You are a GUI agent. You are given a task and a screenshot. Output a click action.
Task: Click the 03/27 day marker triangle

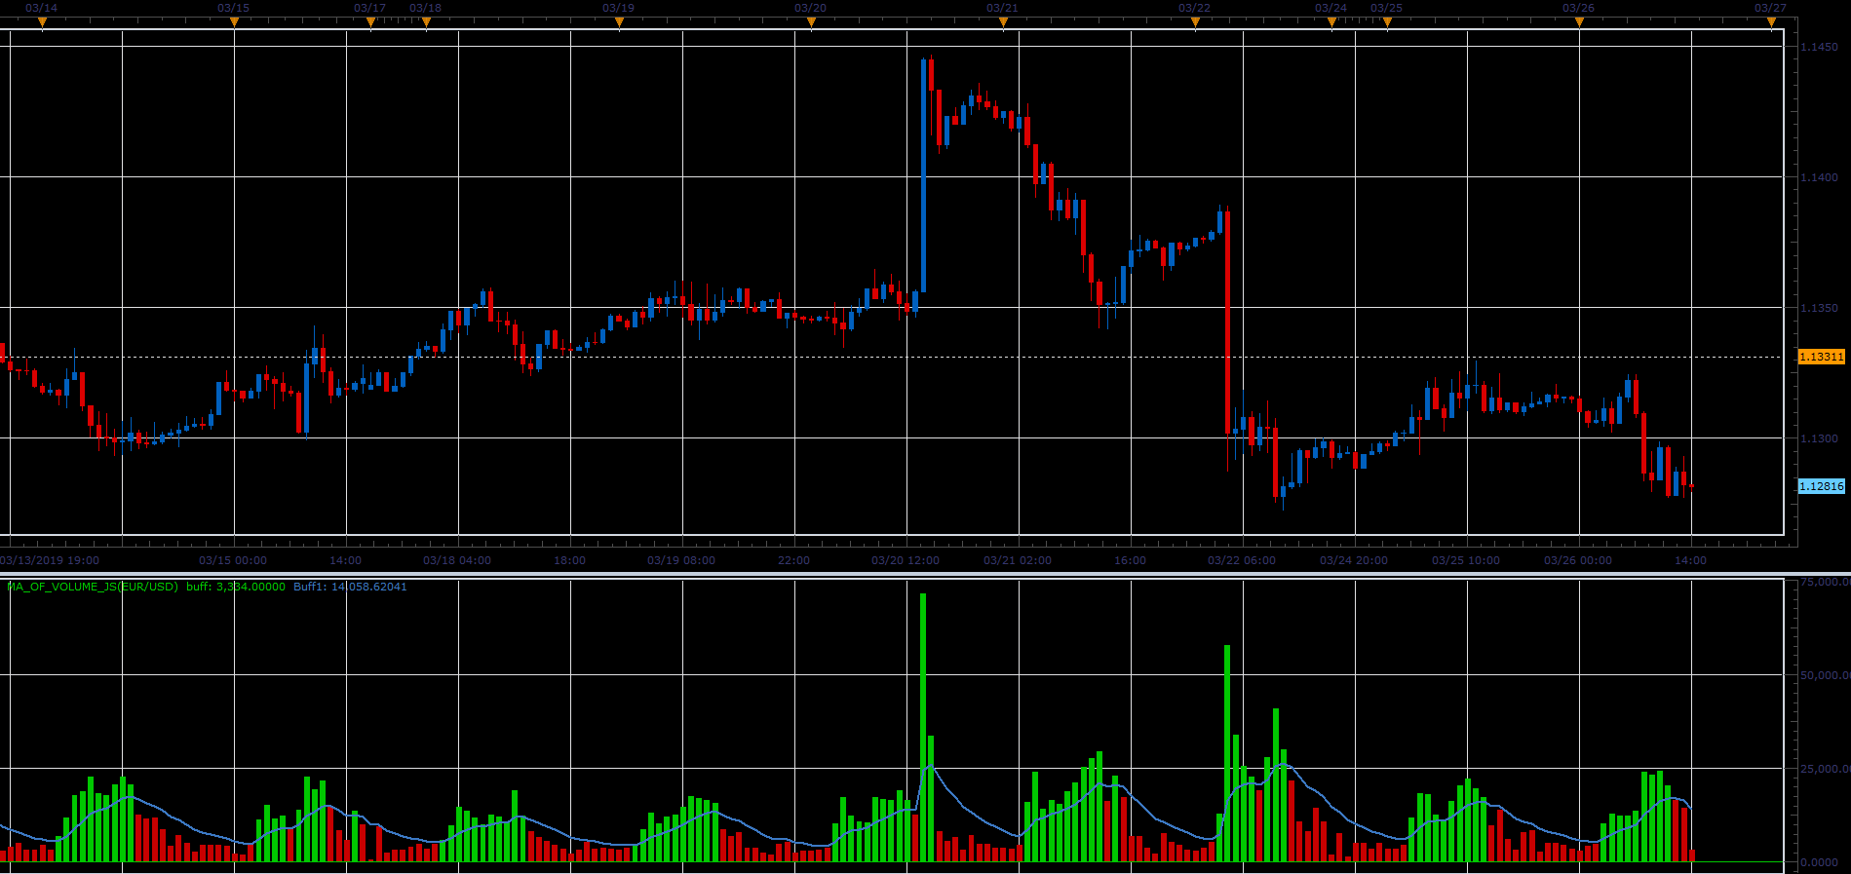click(1771, 23)
